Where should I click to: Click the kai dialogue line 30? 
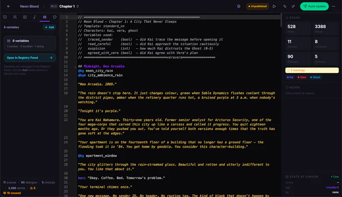[121, 178]
